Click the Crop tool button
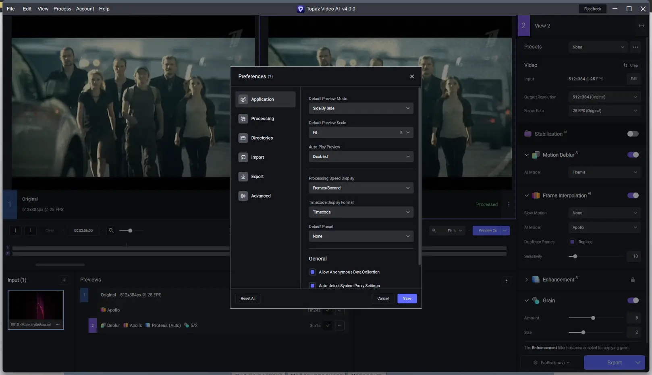 631,65
